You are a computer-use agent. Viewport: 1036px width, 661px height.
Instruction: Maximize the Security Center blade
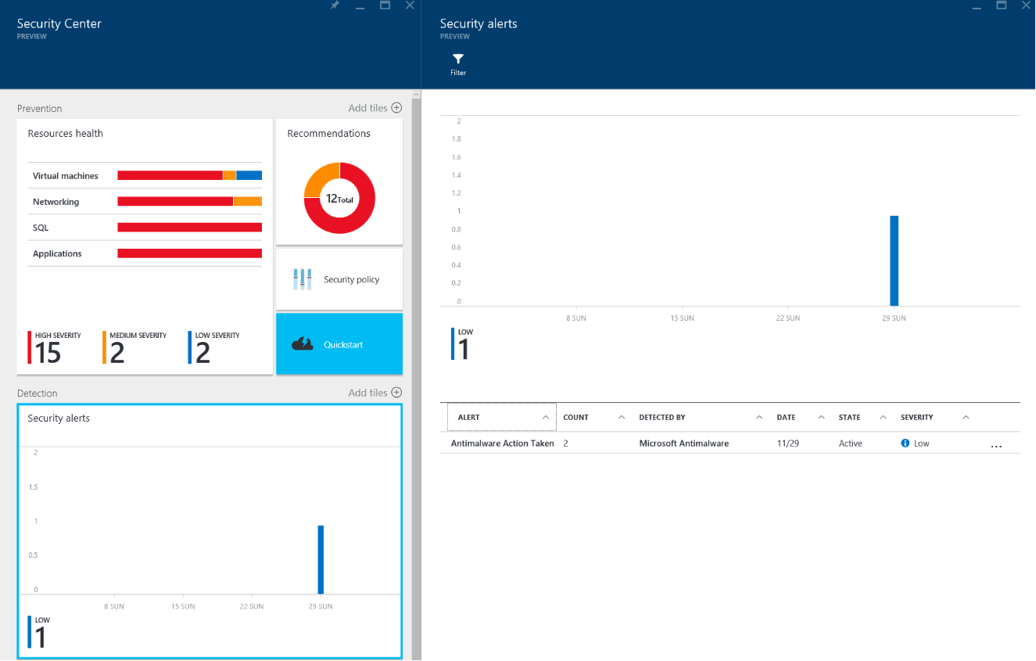[x=385, y=5]
